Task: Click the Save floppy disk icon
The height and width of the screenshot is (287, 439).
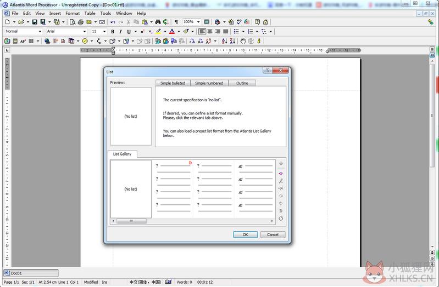Action: coord(35,22)
